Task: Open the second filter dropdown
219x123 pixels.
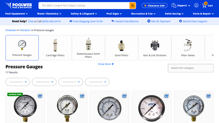Action: (x=44, y=82)
